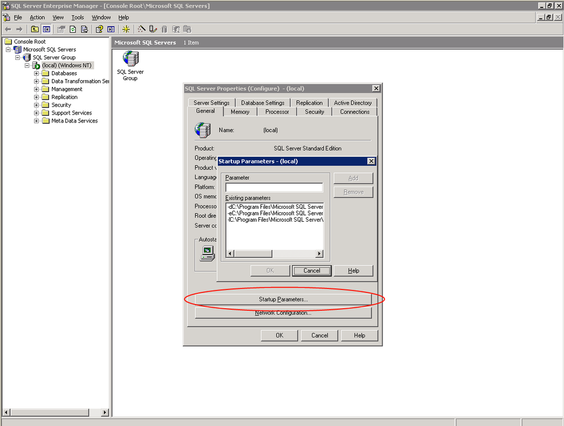Screen dimensions: 564x426
Task: Click the Security folder icon in tree
Action: click(45, 105)
